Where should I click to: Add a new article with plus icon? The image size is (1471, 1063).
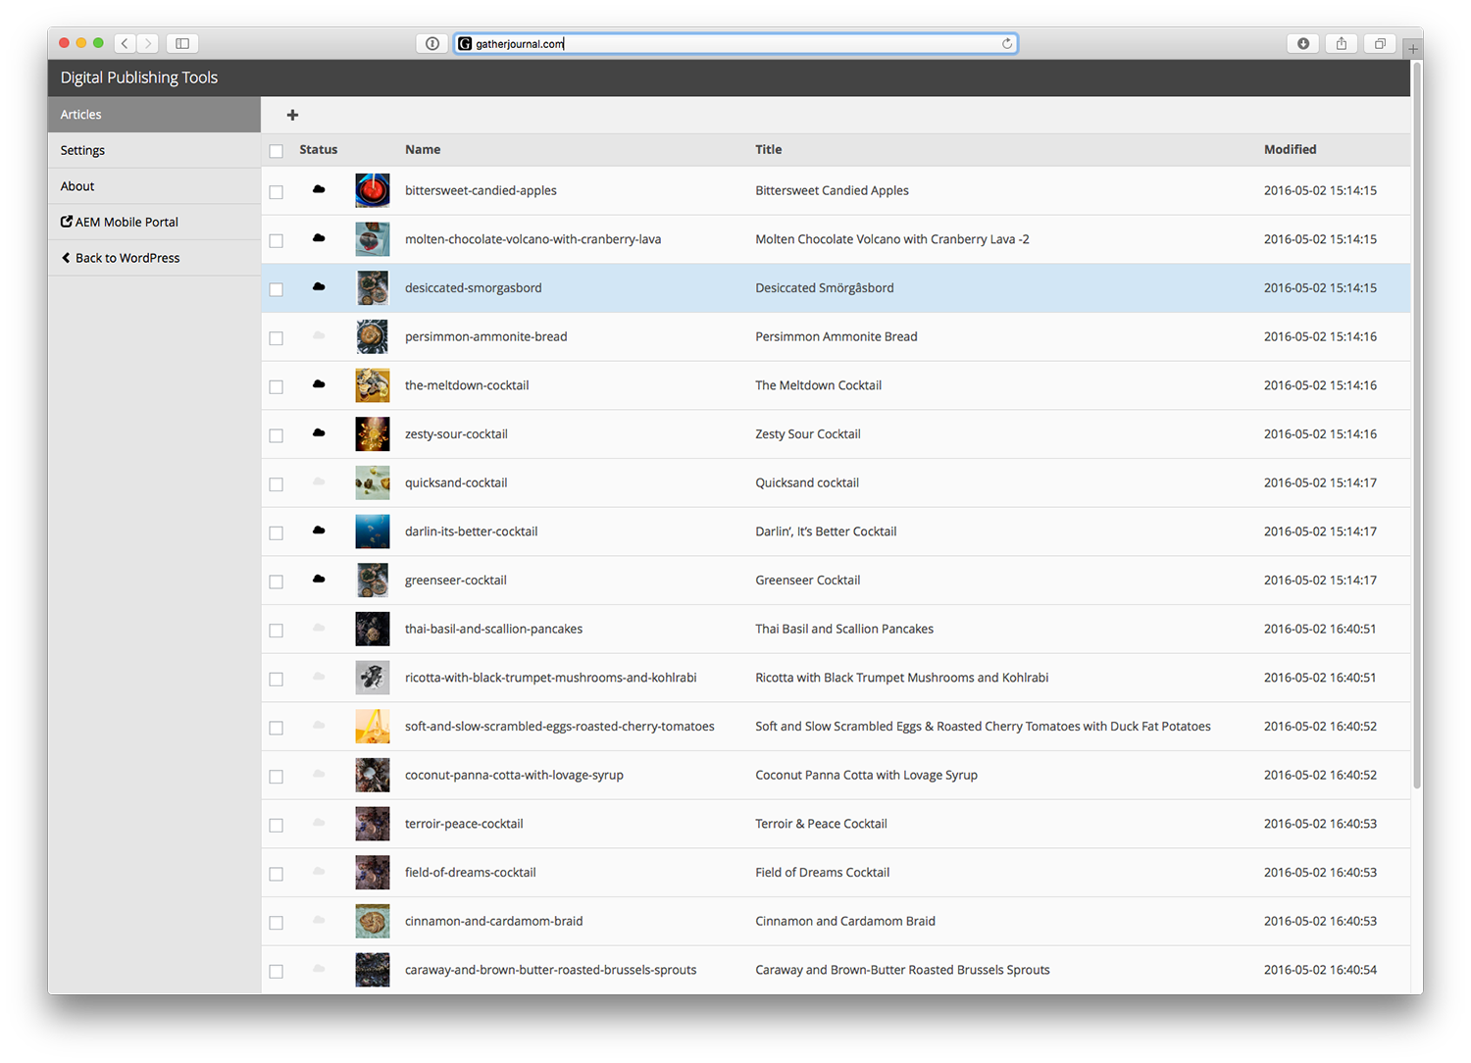(x=292, y=115)
